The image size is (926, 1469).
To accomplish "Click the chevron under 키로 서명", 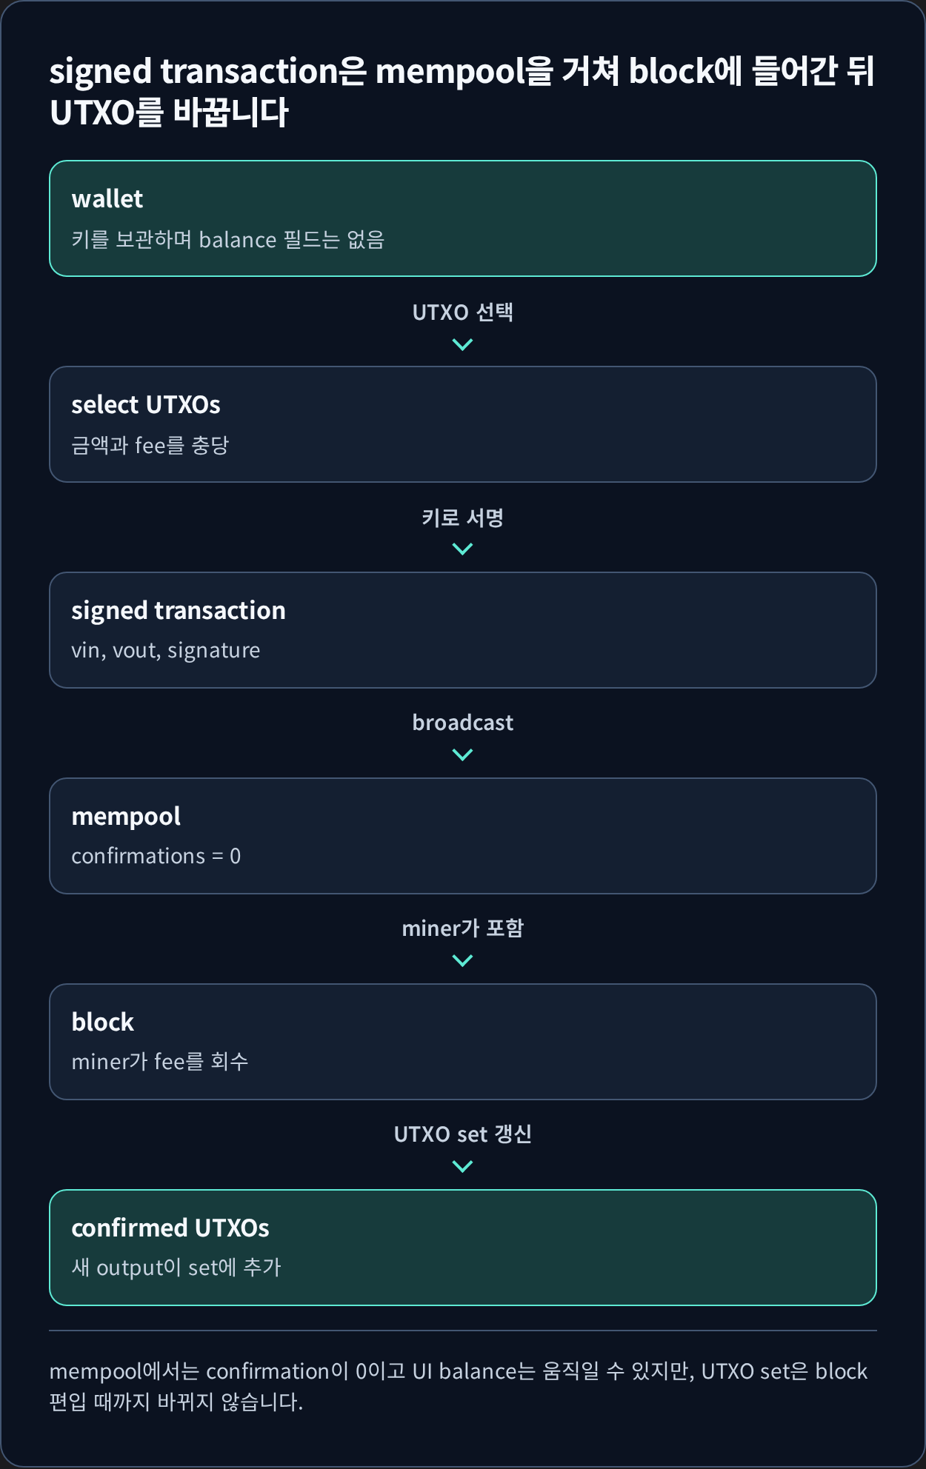I will click(462, 549).
